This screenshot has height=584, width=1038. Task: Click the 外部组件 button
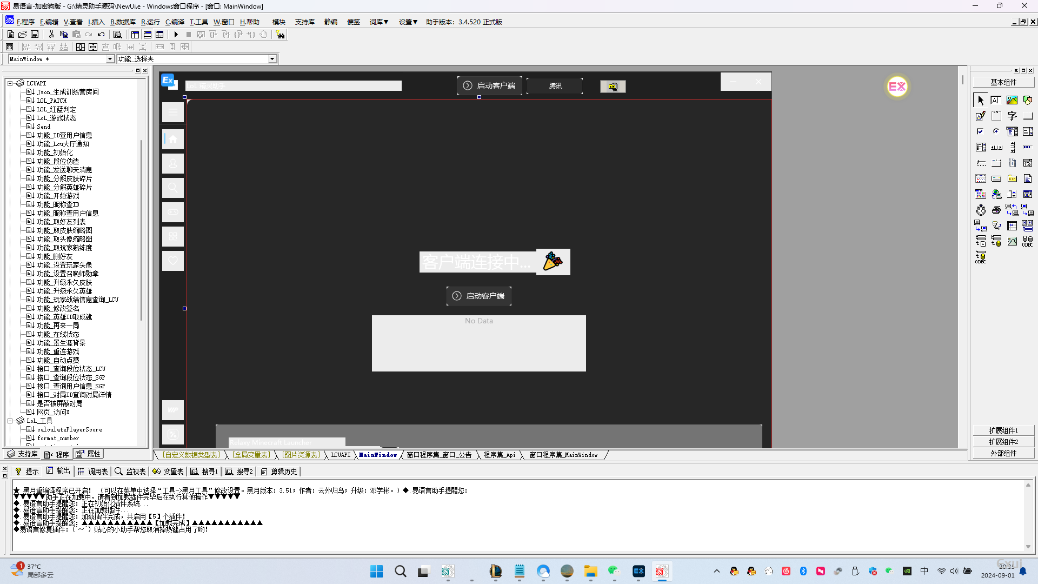click(1003, 453)
